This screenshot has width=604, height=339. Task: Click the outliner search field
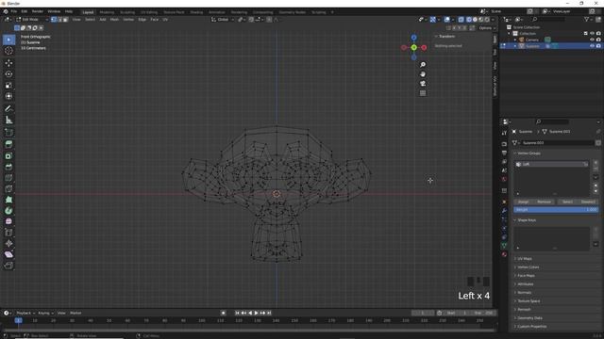click(x=548, y=19)
